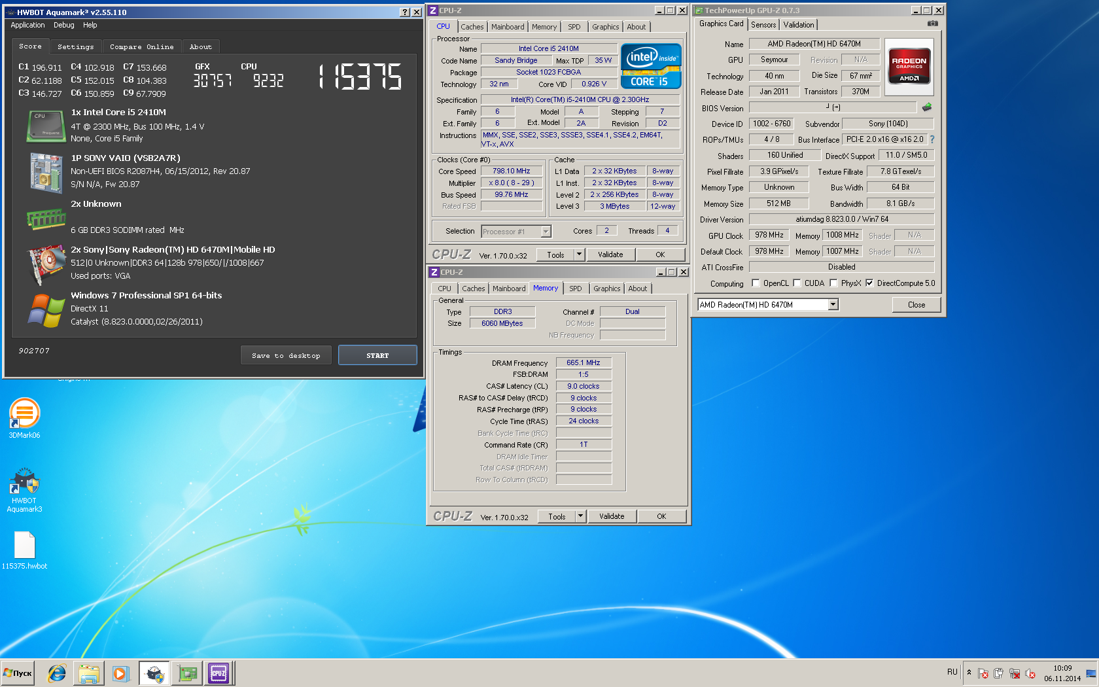Click the Close button in GPU-Z
Viewport: 1099px width, 687px height.
pos(916,305)
